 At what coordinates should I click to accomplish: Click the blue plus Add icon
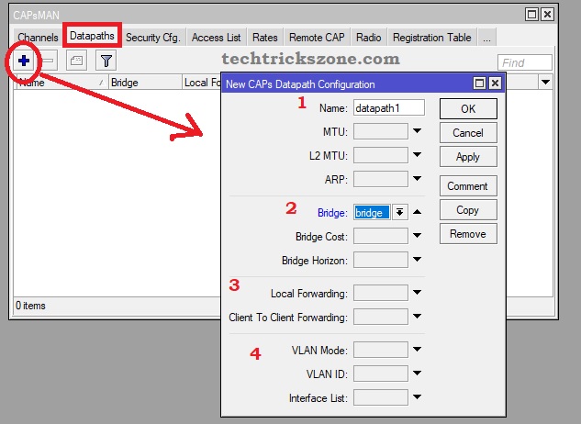pos(25,61)
